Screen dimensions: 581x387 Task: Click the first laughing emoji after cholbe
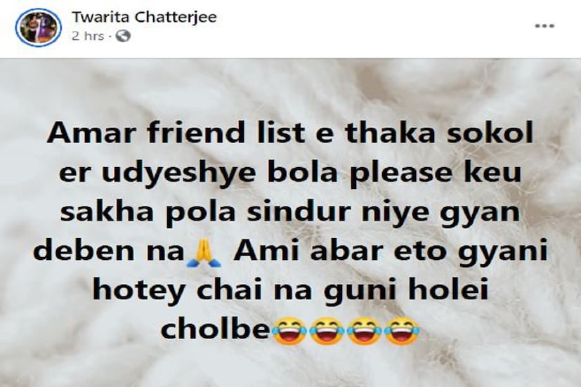click(x=289, y=331)
